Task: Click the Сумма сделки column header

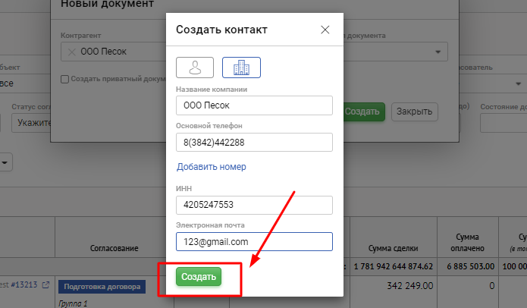Action: 389,248
